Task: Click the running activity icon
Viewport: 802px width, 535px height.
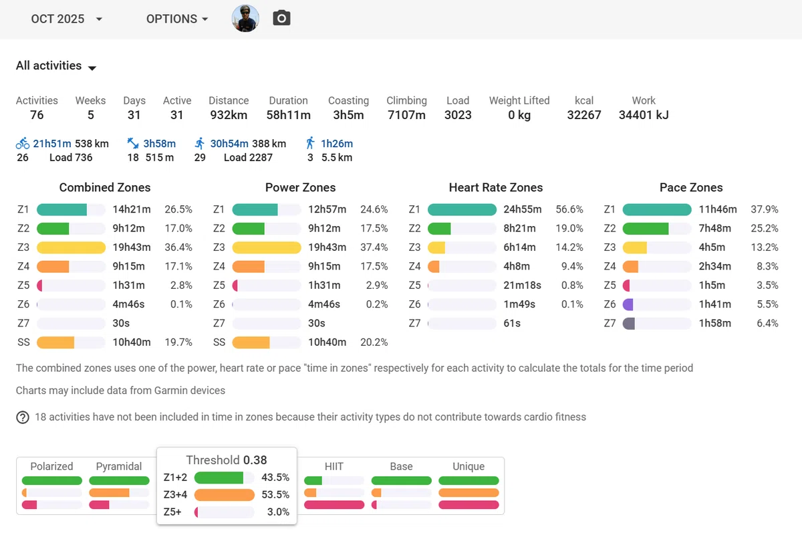Action: 200,143
